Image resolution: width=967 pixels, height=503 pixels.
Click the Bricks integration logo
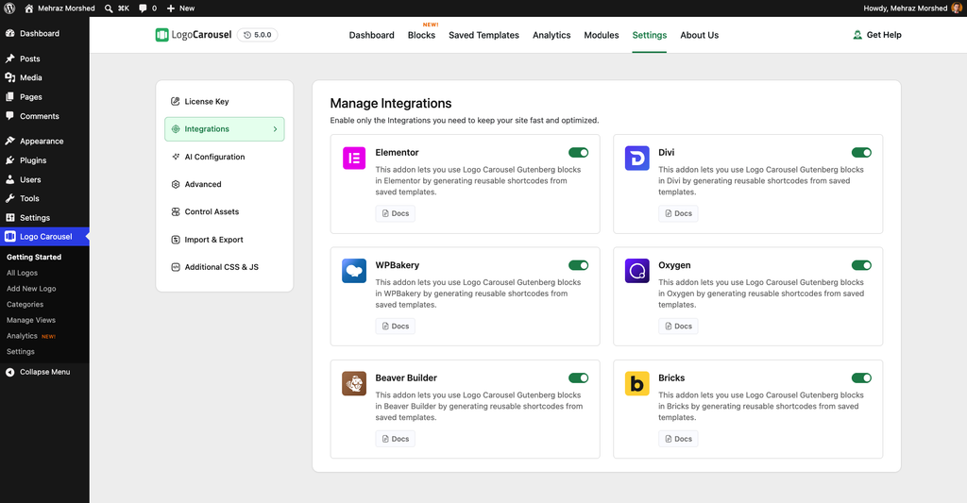[x=637, y=383]
